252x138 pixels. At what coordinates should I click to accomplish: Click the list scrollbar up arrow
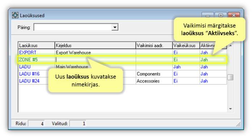[230, 46]
